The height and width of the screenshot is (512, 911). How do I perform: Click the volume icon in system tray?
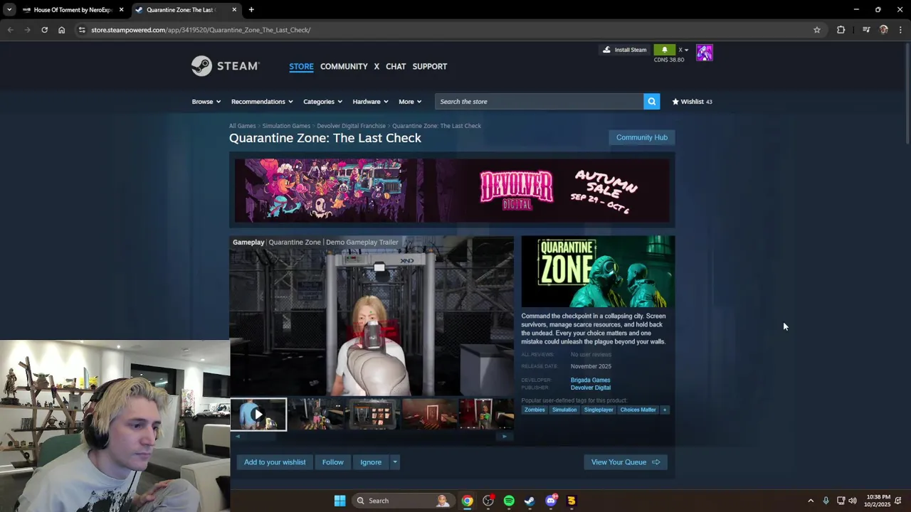tap(853, 501)
